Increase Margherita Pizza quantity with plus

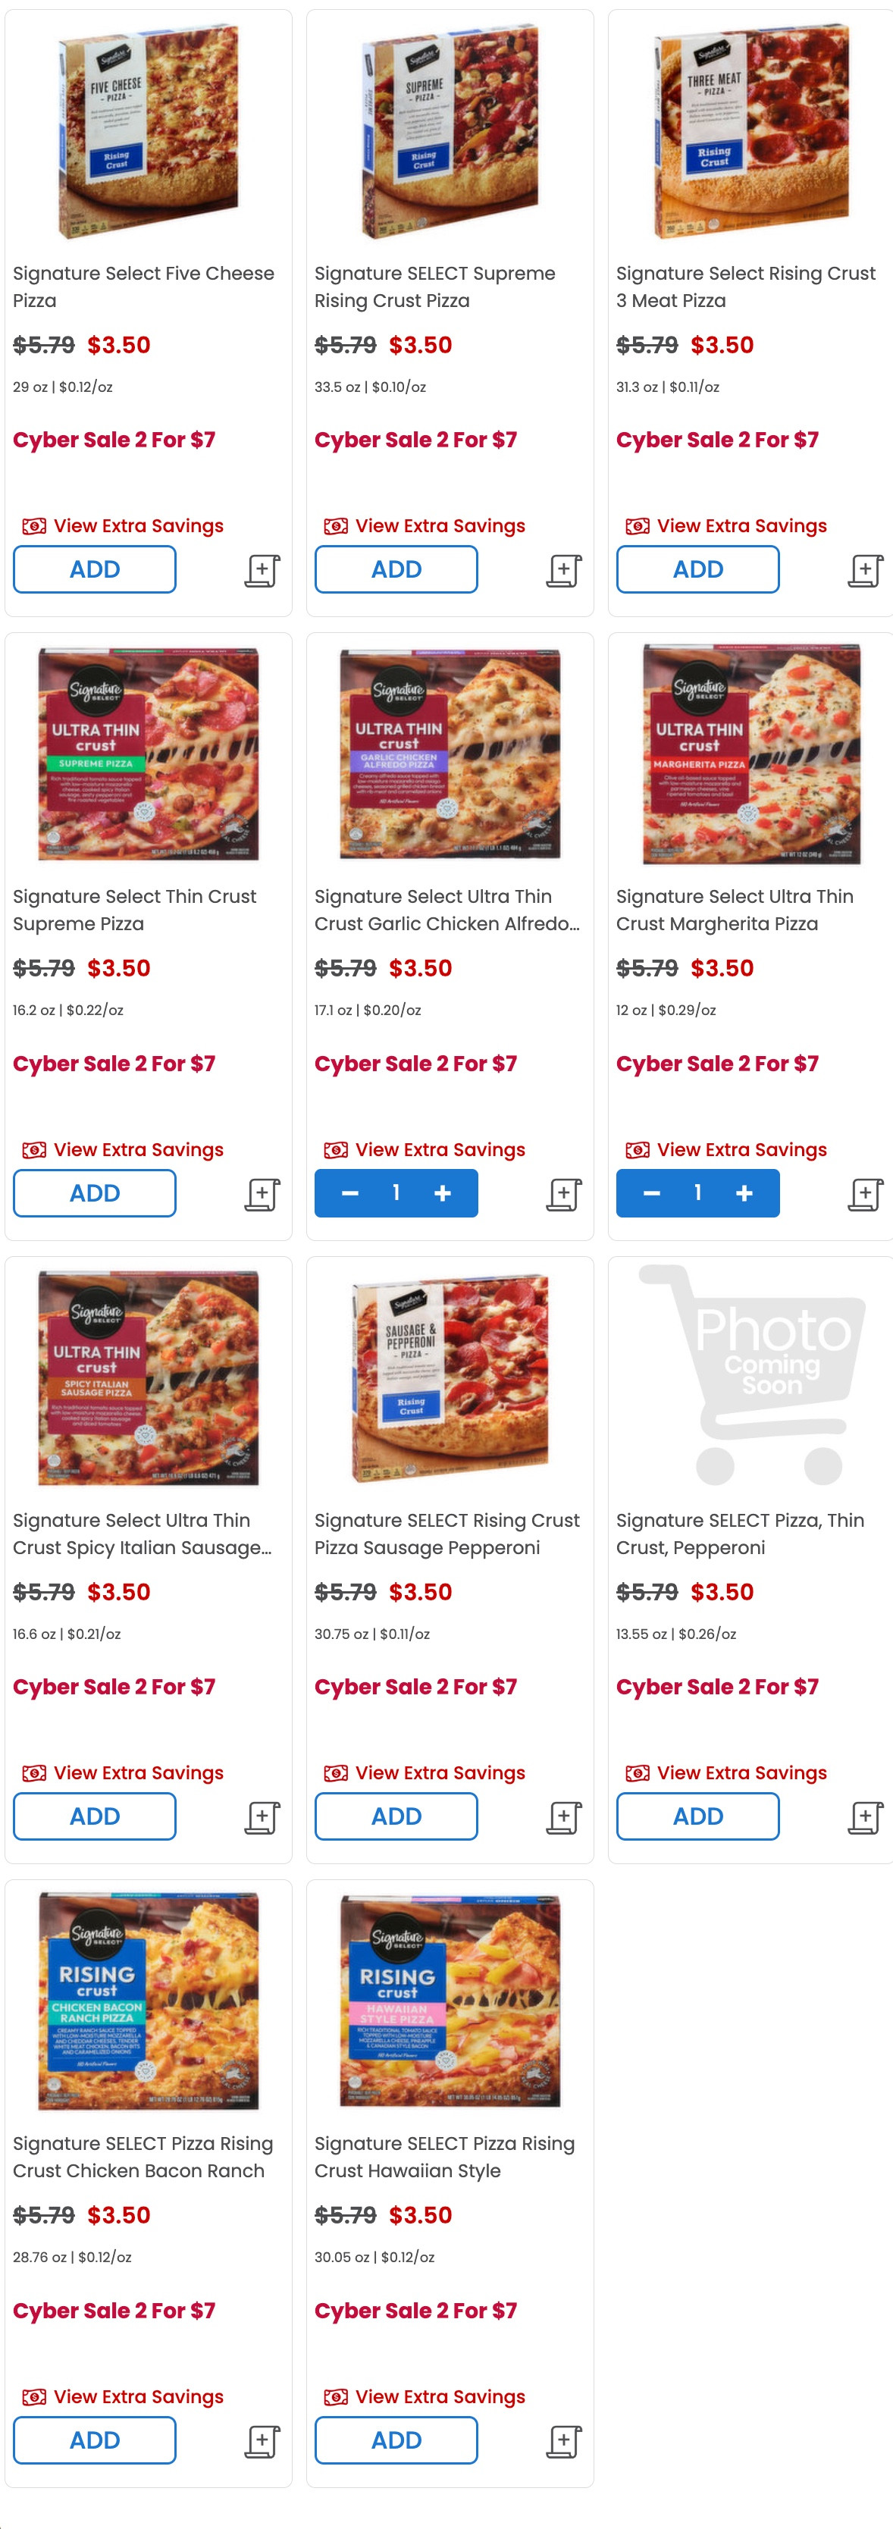tap(744, 1192)
